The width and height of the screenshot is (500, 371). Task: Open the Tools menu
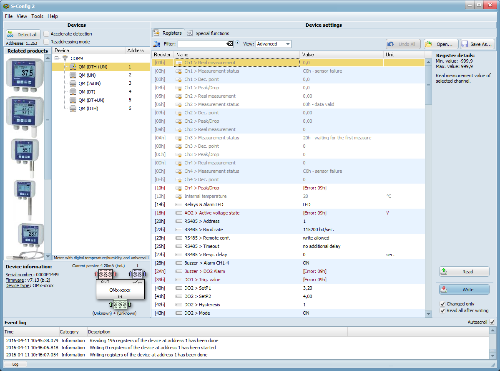coord(37,16)
